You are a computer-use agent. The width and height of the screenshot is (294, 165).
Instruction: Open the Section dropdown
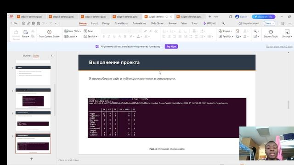[90, 37]
